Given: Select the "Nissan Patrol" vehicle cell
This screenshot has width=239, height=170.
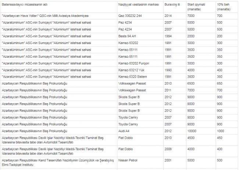Looking at the screenshot, I should [x=128, y=160].
